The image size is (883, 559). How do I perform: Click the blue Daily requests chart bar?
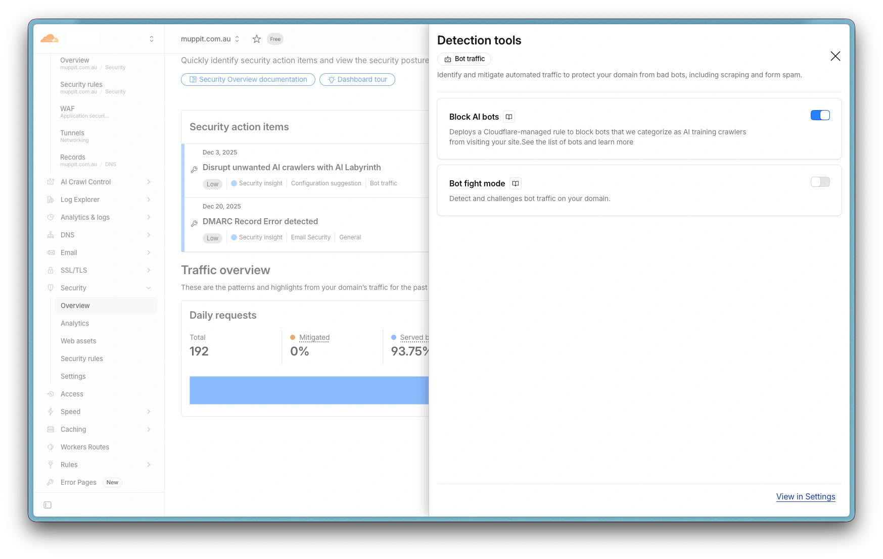[x=309, y=390]
